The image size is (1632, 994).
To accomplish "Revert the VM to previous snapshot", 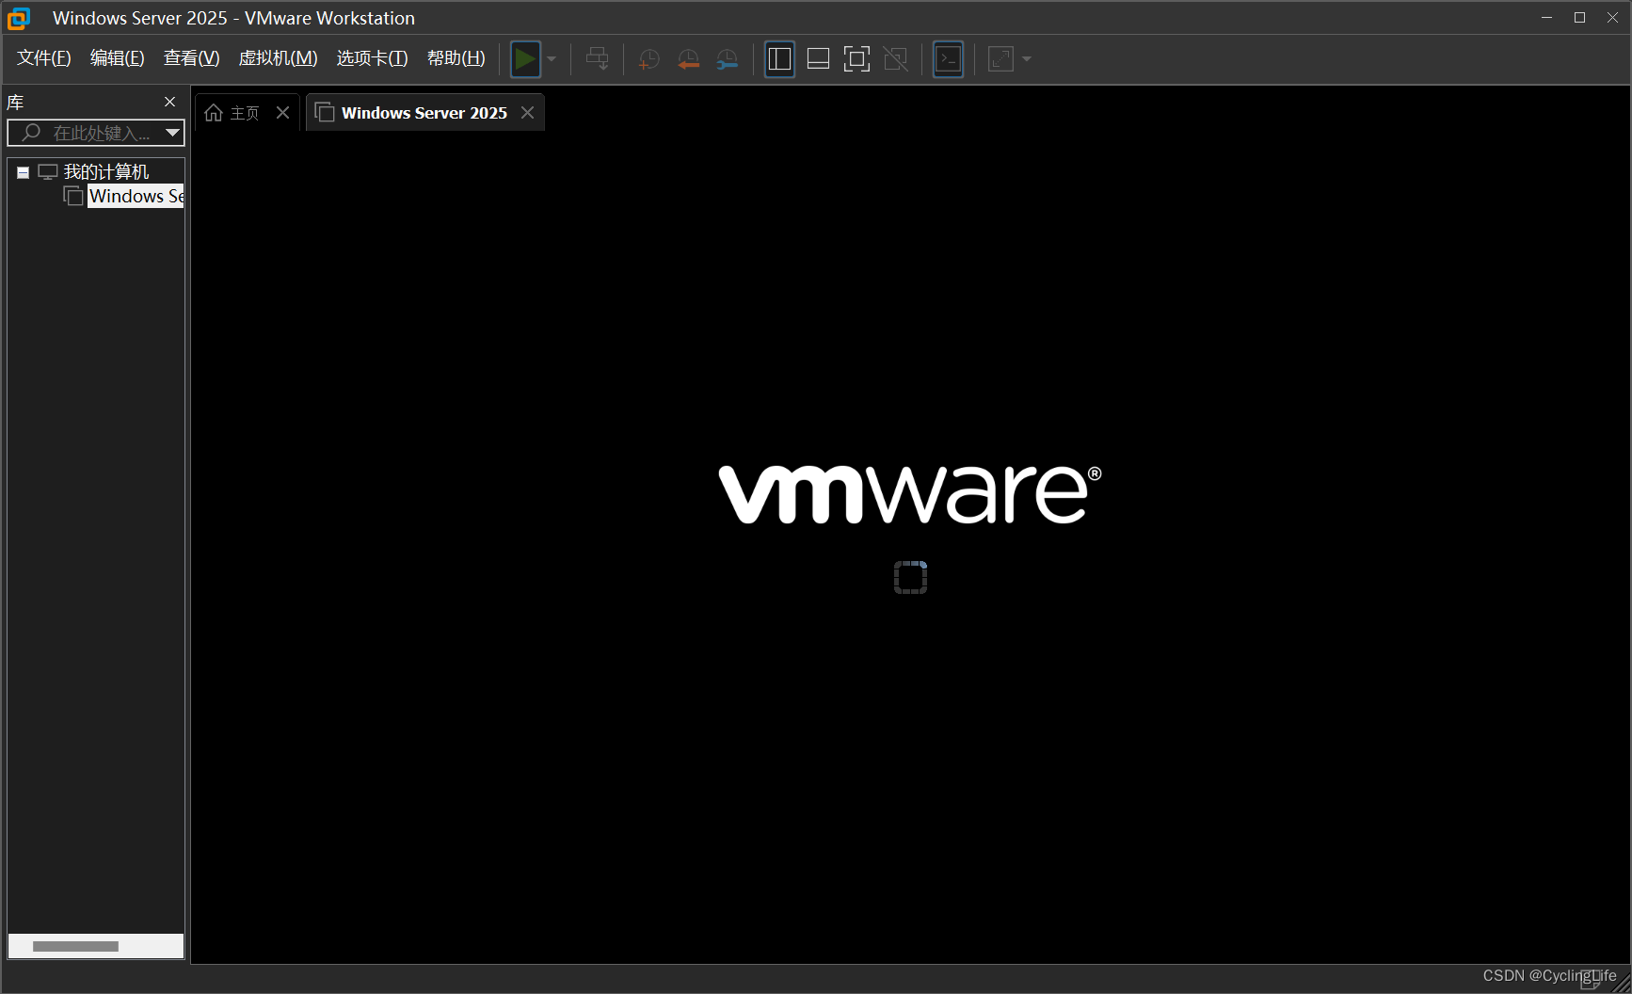I will click(x=688, y=59).
